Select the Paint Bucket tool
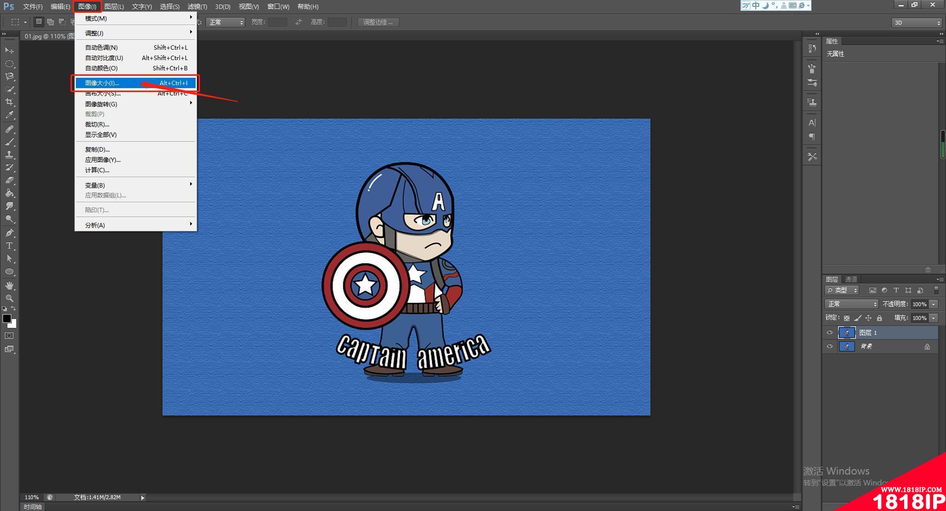Viewport: 946px width, 511px height. pos(9,193)
